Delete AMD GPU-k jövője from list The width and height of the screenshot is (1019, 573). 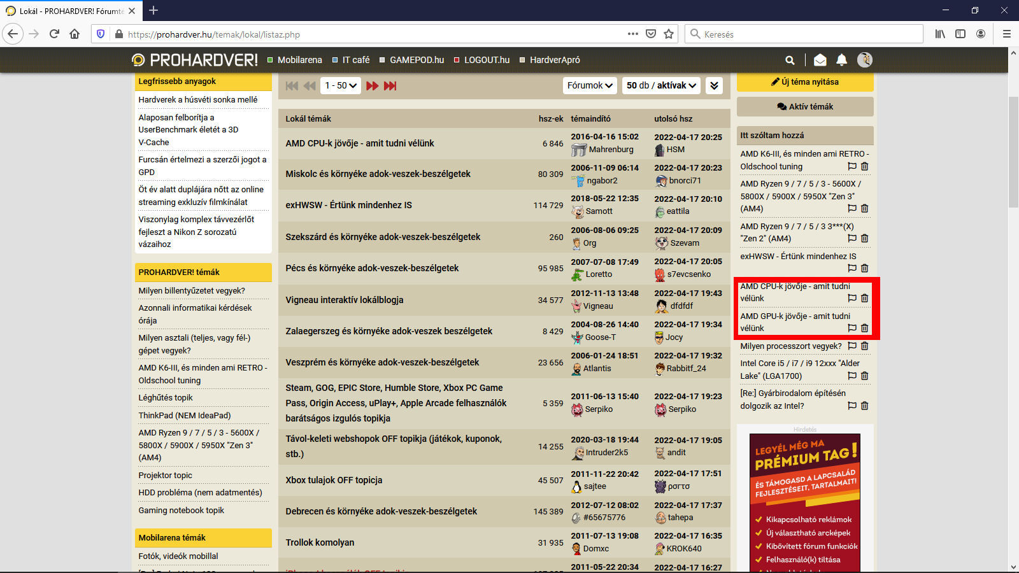click(x=865, y=328)
